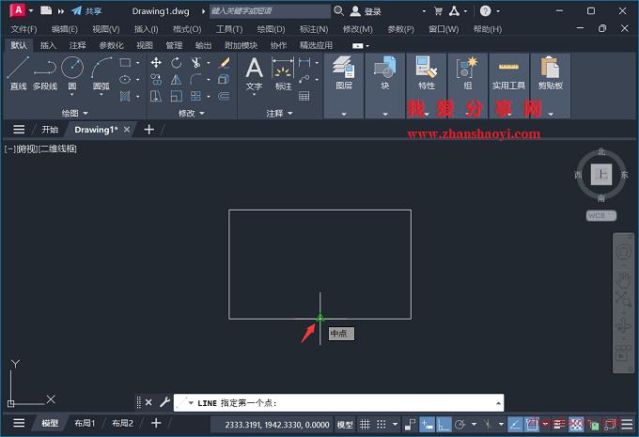The width and height of the screenshot is (639, 437).
Task: Open the Utilities (实用工具) panel button
Action: coord(508,86)
